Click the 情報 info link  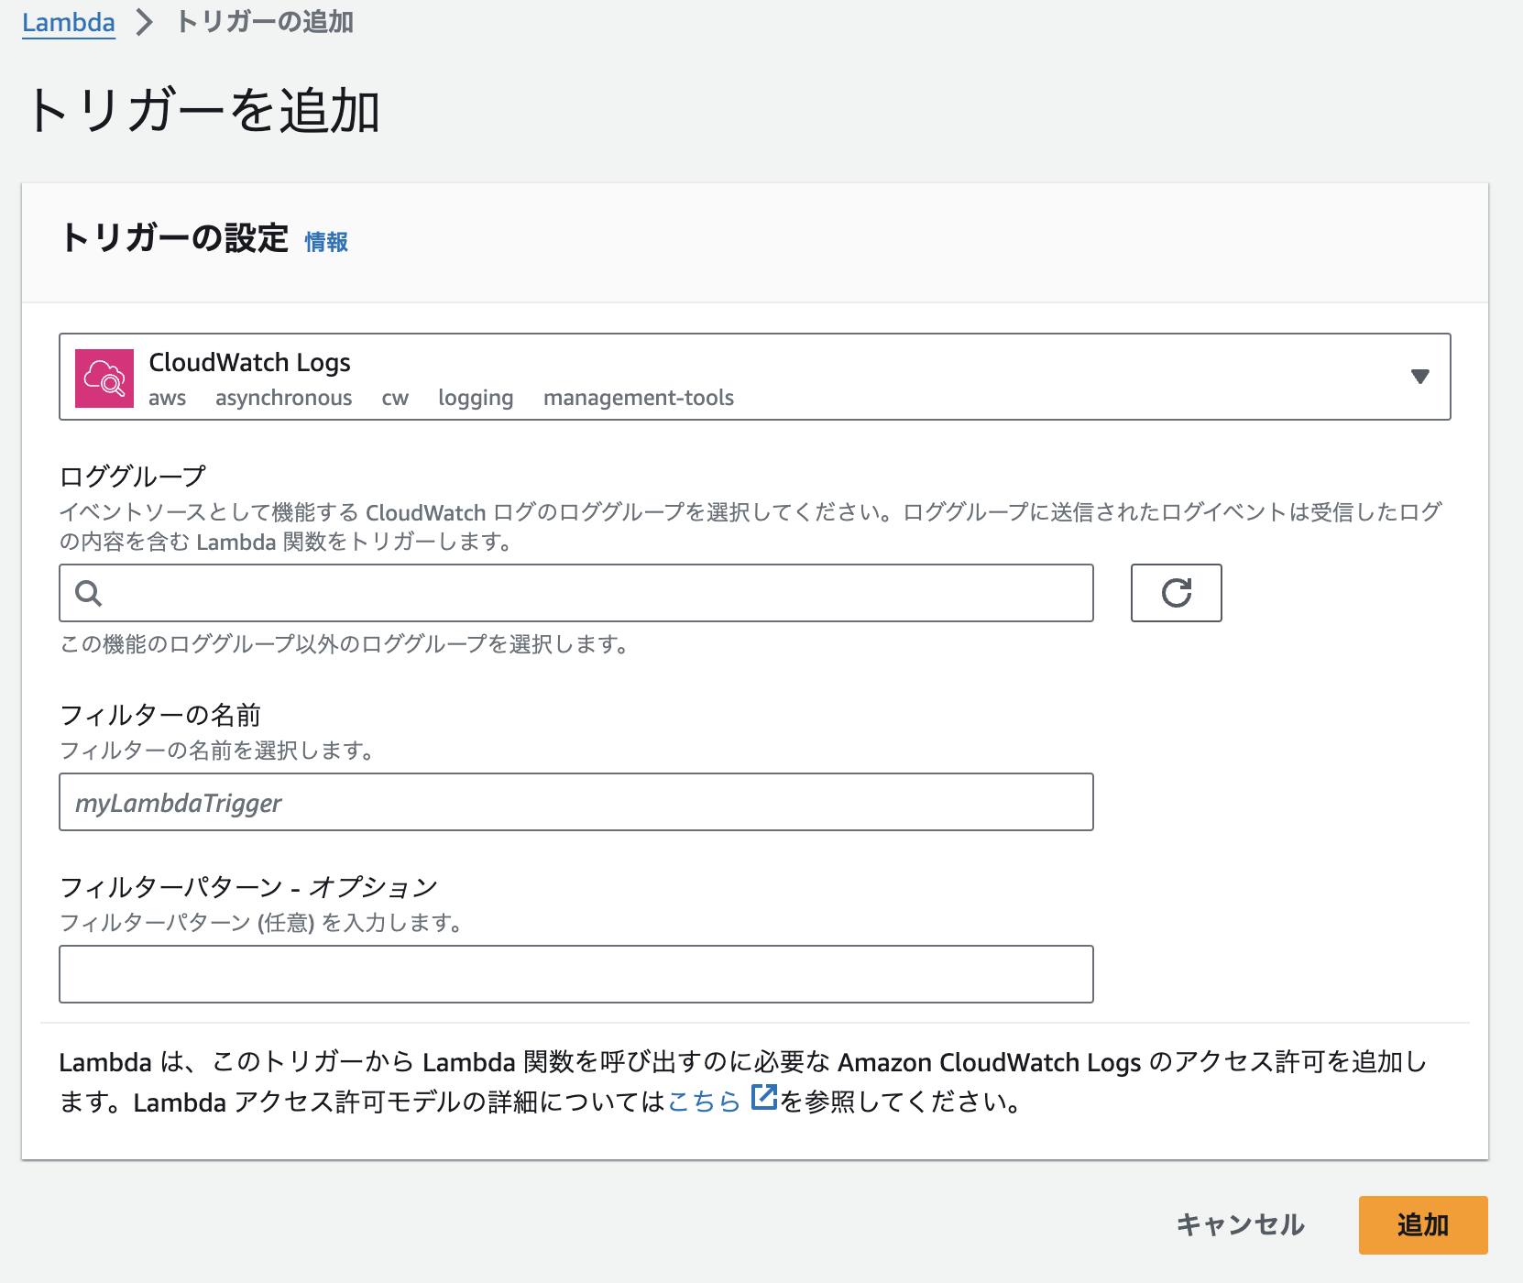pos(326,242)
